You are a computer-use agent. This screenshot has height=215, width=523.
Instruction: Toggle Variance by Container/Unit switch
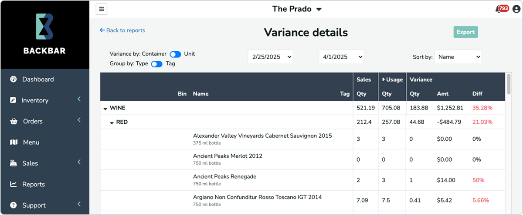pos(175,54)
